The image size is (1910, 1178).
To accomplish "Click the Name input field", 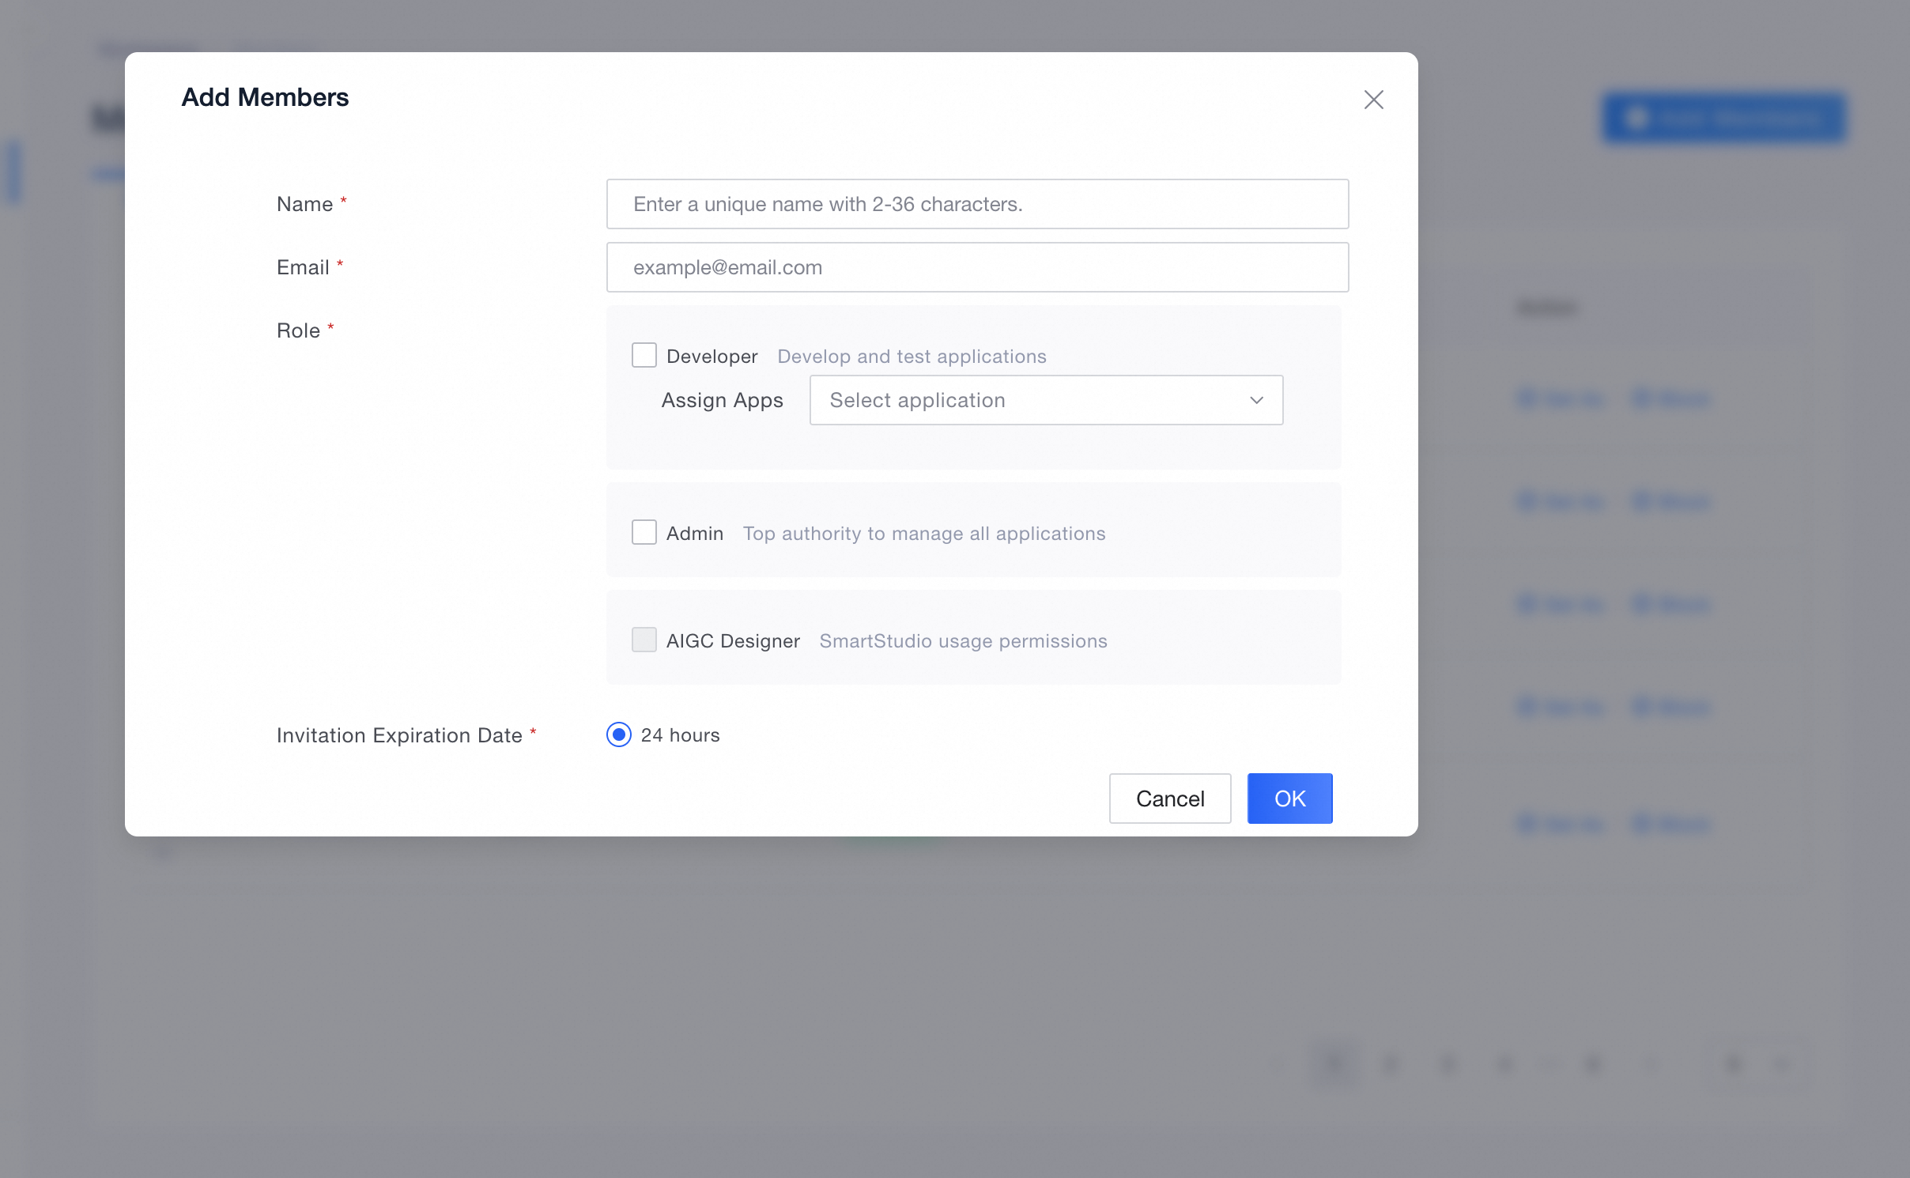I will point(977,204).
